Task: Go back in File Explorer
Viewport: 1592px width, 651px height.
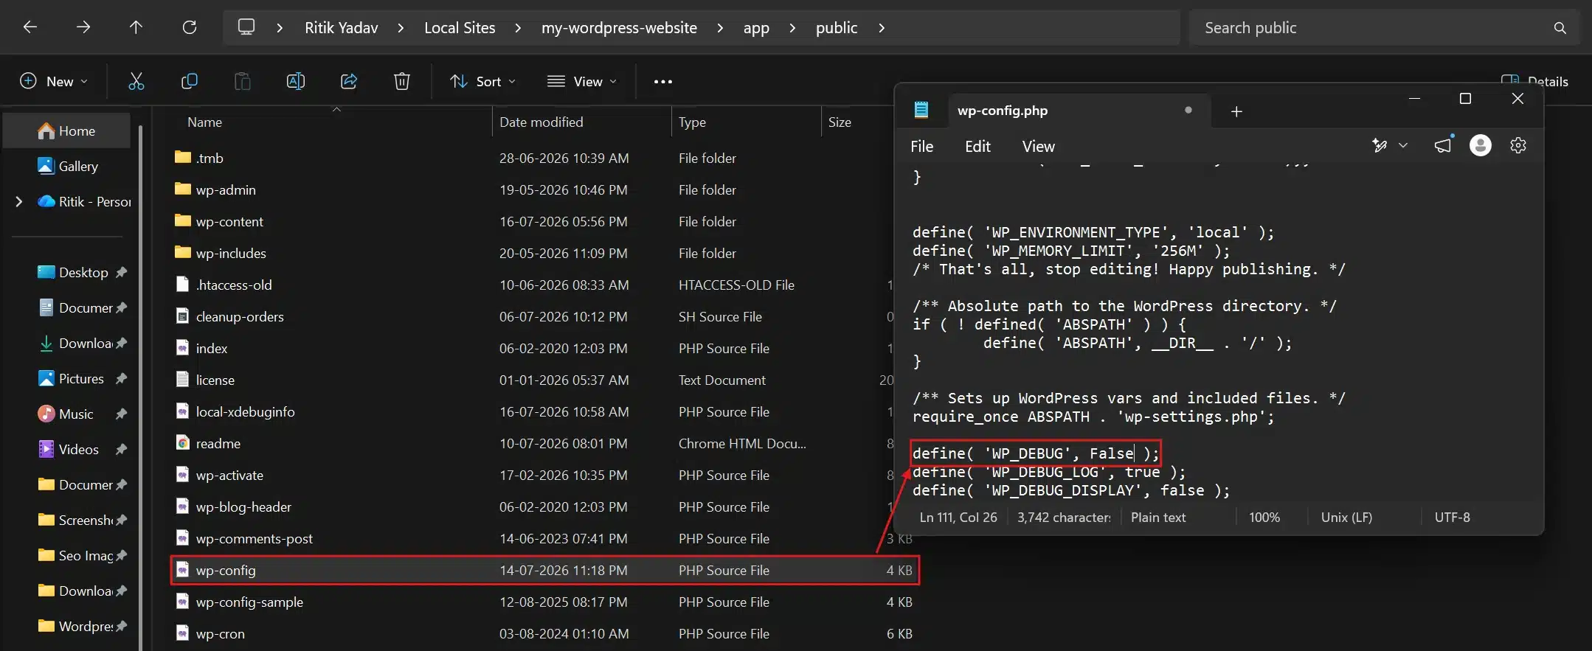Action: tap(30, 27)
